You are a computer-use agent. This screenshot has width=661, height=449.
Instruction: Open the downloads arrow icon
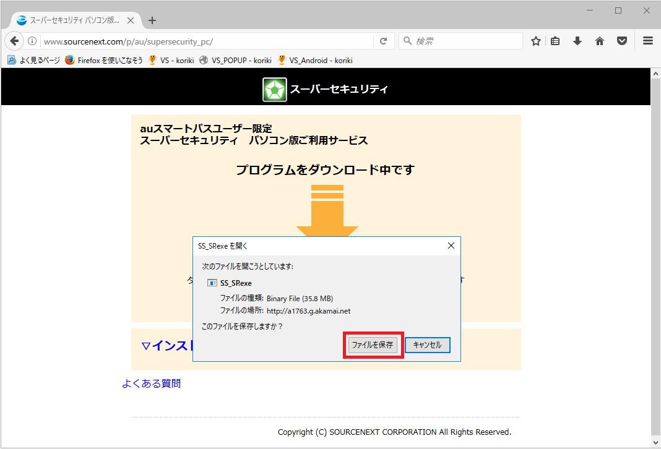tap(577, 41)
